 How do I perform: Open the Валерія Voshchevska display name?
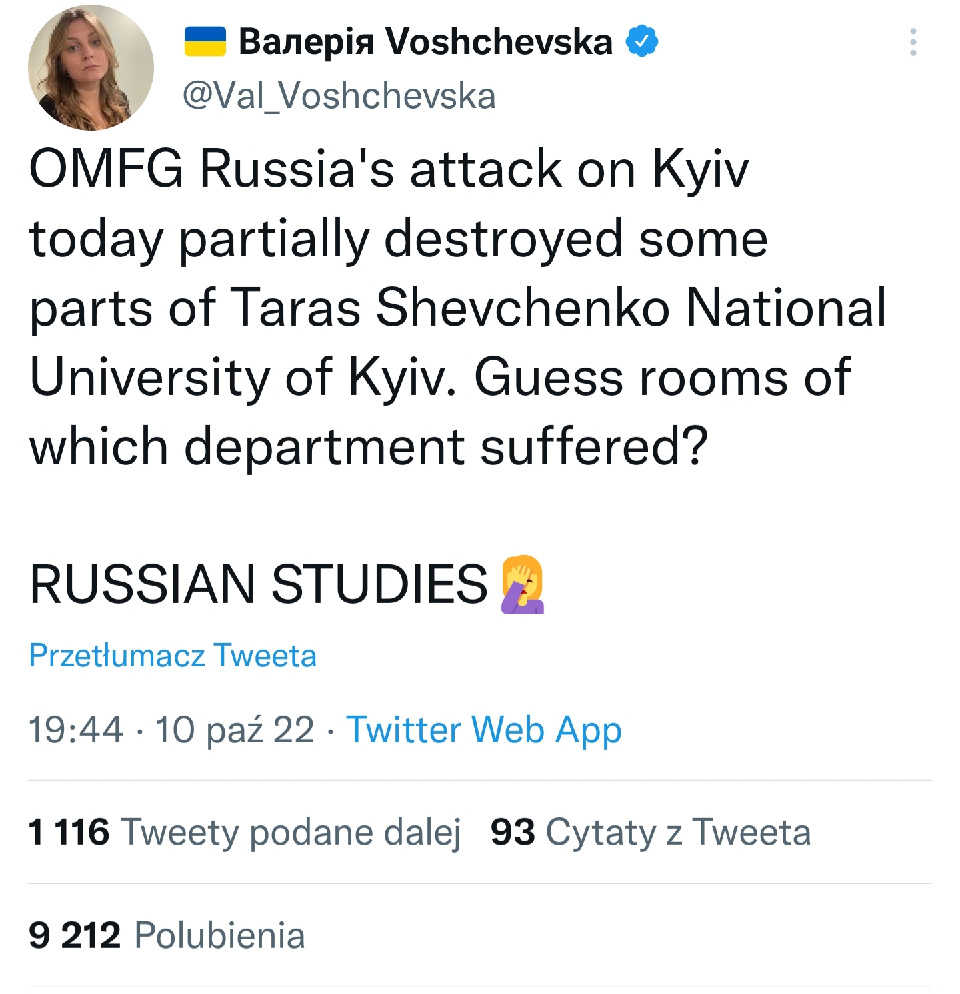(x=425, y=42)
